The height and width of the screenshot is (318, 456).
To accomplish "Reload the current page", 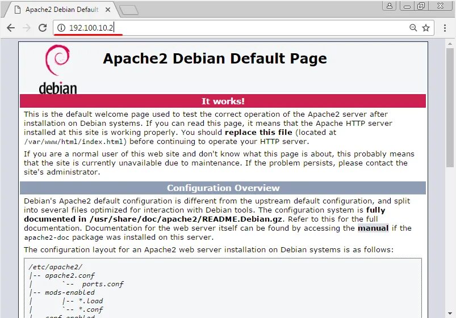I will click(43, 28).
